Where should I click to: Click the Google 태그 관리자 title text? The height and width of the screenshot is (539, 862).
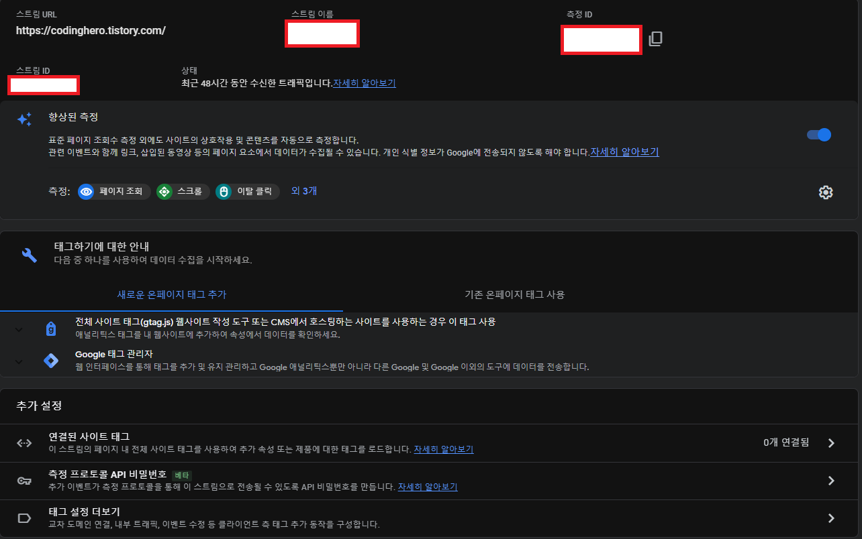[x=115, y=354]
